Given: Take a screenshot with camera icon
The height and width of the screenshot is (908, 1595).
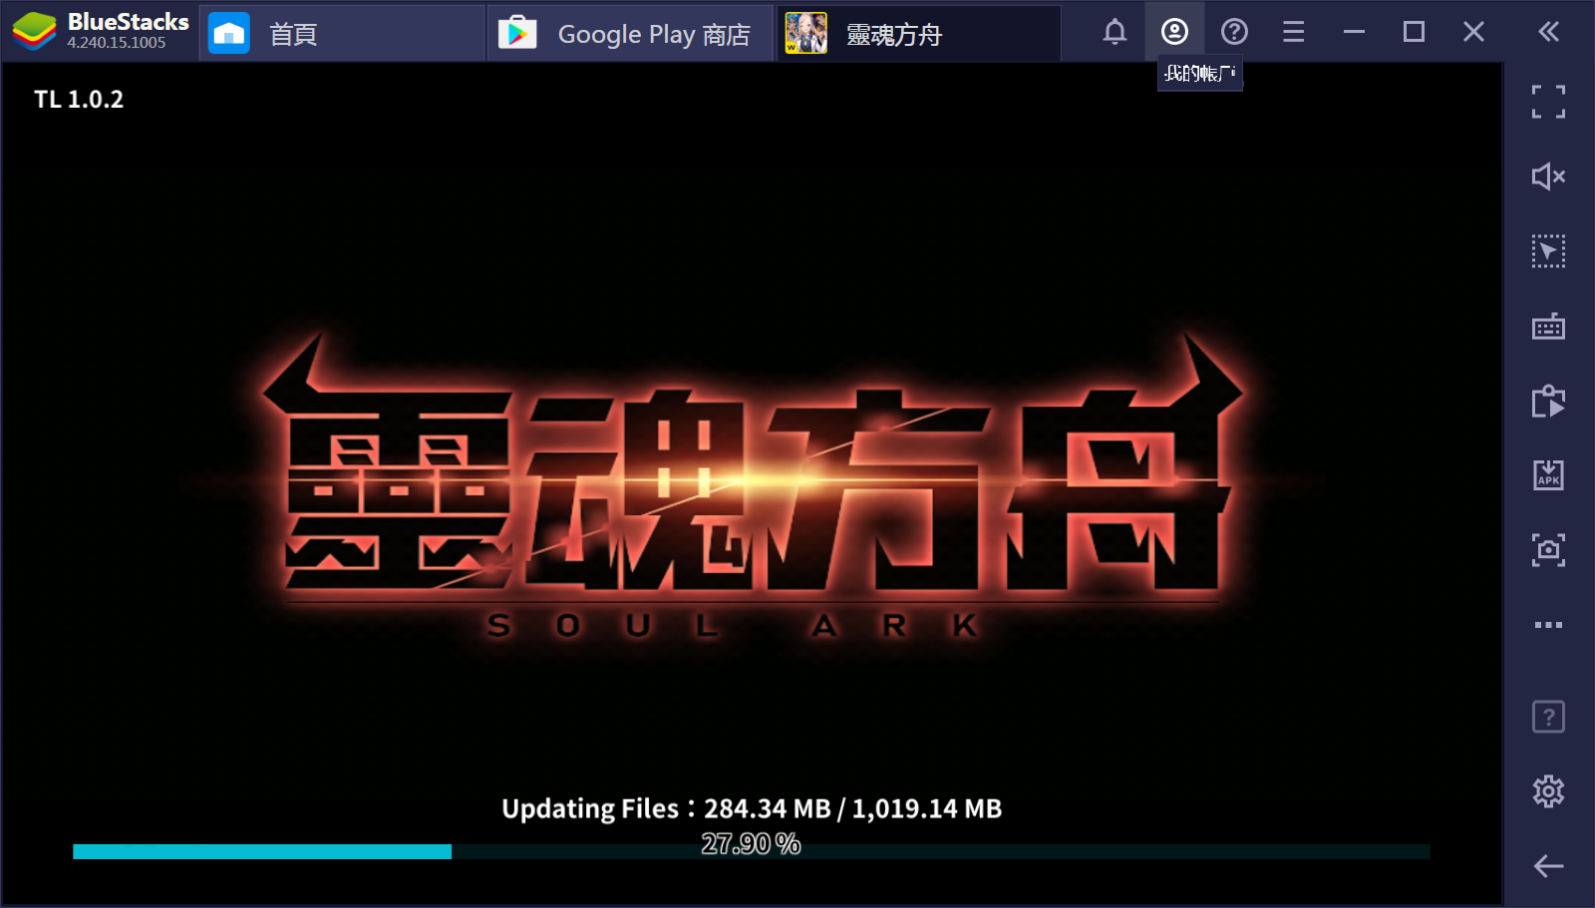Looking at the screenshot, I should coord(1548,550).
